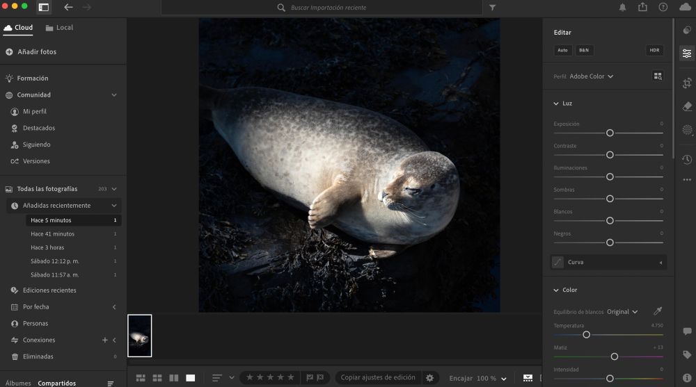The image size is (696, 387).
Task: Open the Álbumes tab
Action: tap(18, 383)
